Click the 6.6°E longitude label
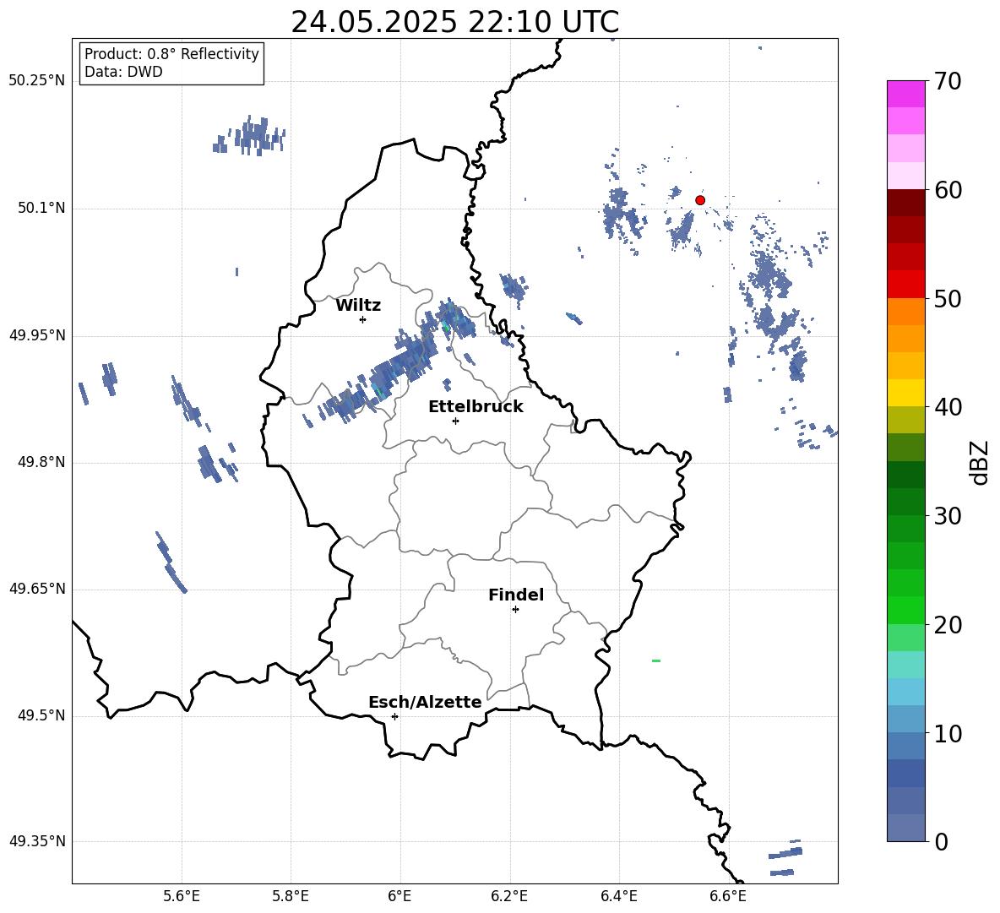The height and width of the screenshot is (913, 1000). pyautogui.click(x=728, y=896)
